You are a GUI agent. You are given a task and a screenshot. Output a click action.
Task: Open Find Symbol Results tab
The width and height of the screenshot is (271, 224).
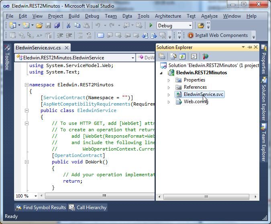[x=41, y=208]
